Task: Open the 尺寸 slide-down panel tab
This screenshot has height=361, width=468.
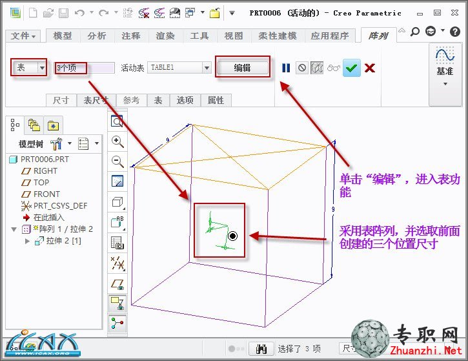Action: click(x=61, y=100)
